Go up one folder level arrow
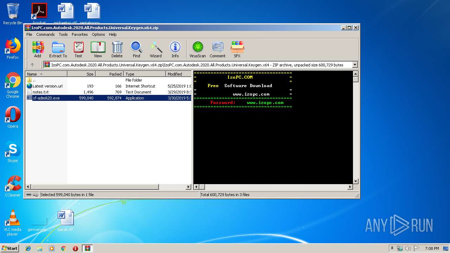This screenshot has height=253, width=450. coord(32,65)
